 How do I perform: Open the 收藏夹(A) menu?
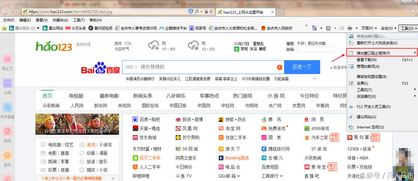pyautogui.click(x=60, y=20)
